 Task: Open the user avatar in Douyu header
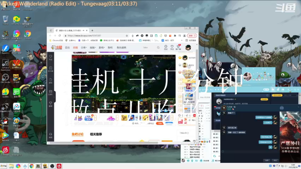[x=188, y=47]
